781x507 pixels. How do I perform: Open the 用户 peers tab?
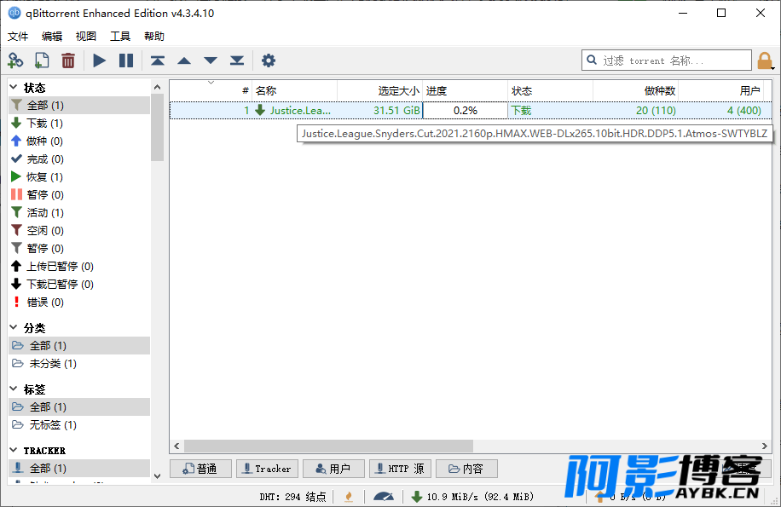(x=333, y=469)
